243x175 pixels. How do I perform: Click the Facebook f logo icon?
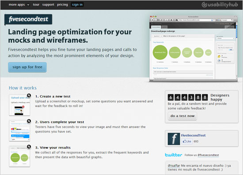click(x=174, y=139)
